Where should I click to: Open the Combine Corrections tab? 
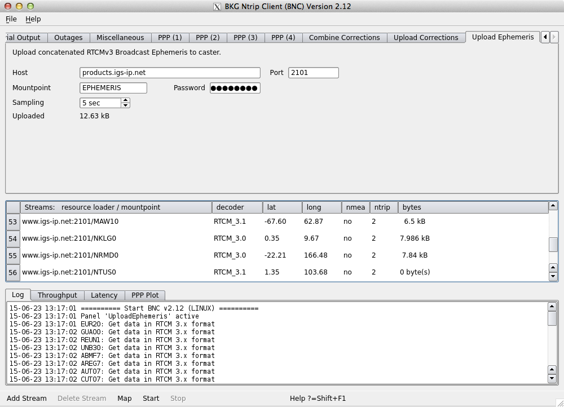point(344,37)
